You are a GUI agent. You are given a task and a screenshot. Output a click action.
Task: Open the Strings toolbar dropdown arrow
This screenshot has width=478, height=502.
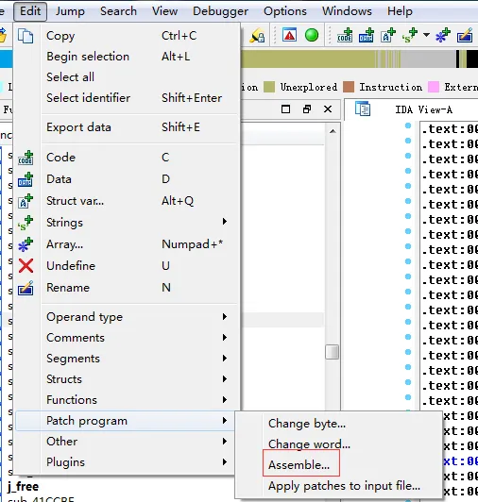(426, 35)
